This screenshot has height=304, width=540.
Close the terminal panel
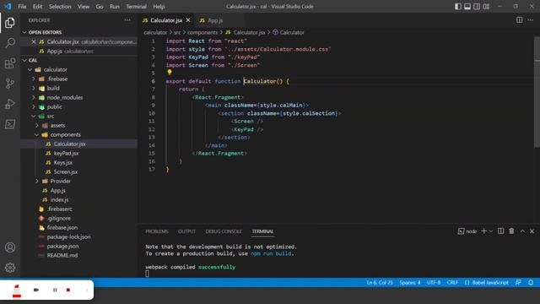(532, 231)
